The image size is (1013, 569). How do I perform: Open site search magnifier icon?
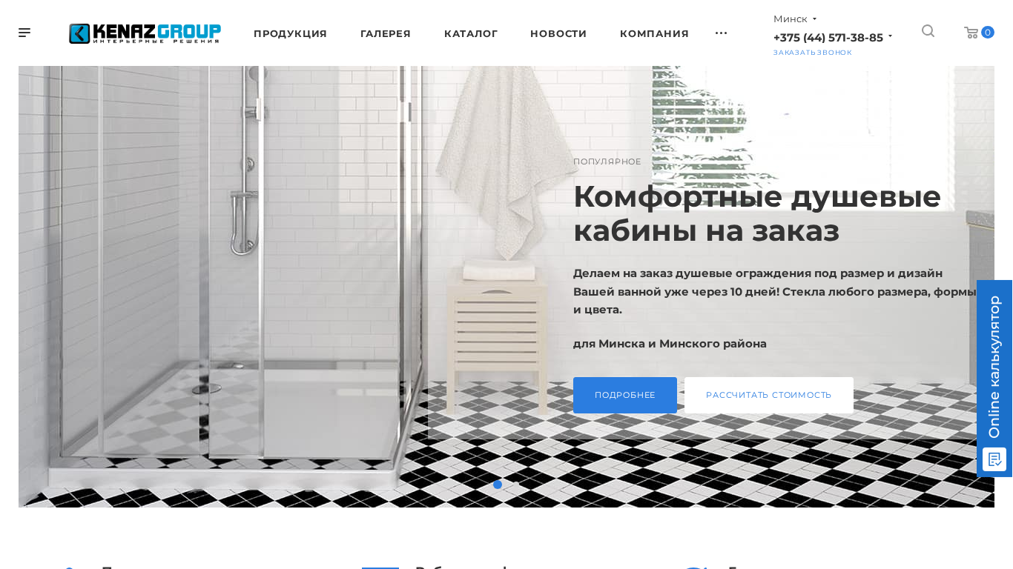click(x=928, y=31)
